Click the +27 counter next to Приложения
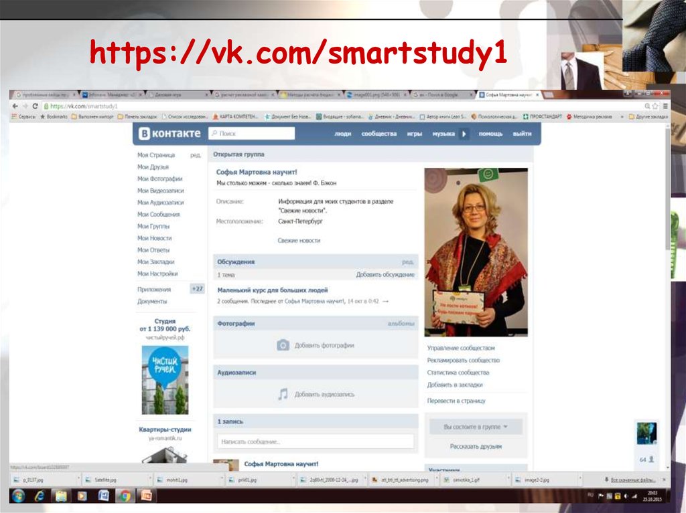 coord(198,289)
